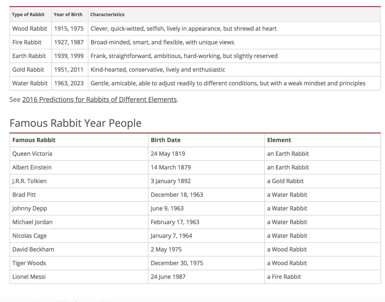Image resolution: width=385 pixels, height=302 pixels.
Task: Click the '24 May 1819' birth date
Action: pyautogui.click(x=168, y=154)
